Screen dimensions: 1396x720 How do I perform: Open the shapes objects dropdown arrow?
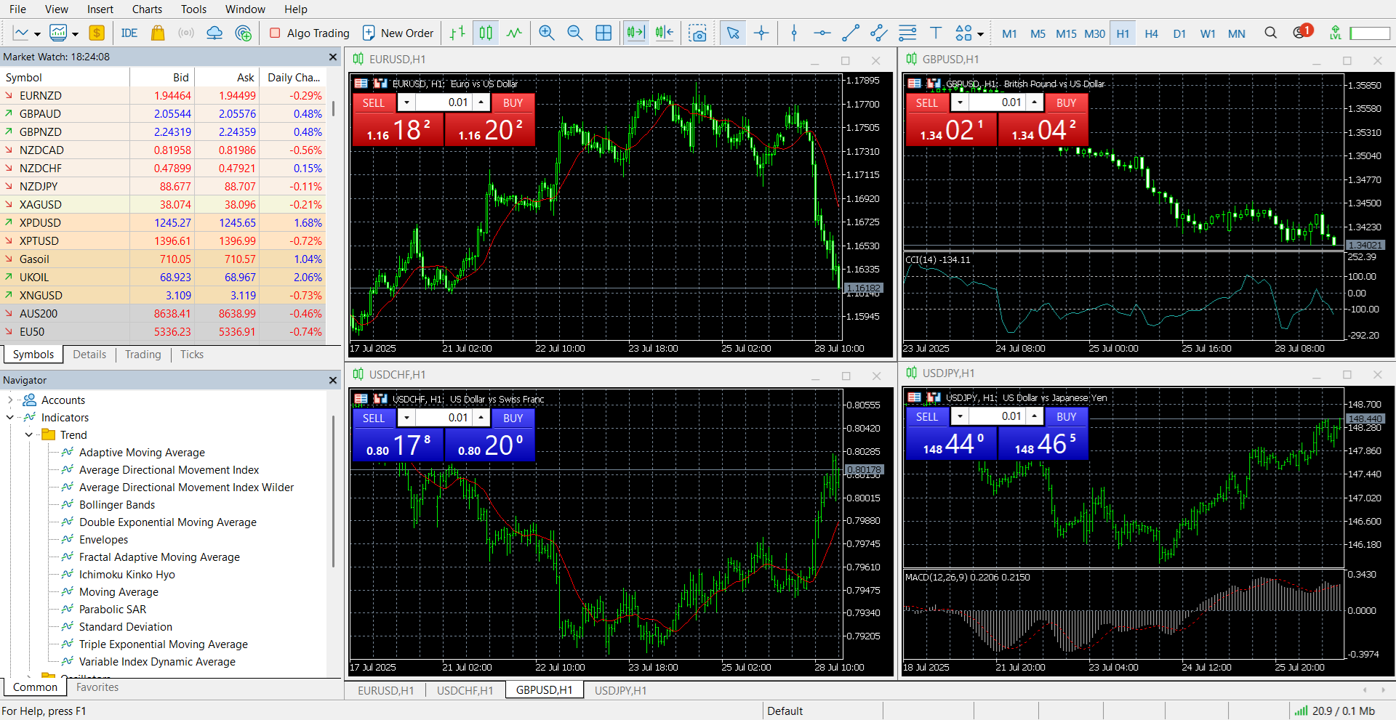pos(980,34)
